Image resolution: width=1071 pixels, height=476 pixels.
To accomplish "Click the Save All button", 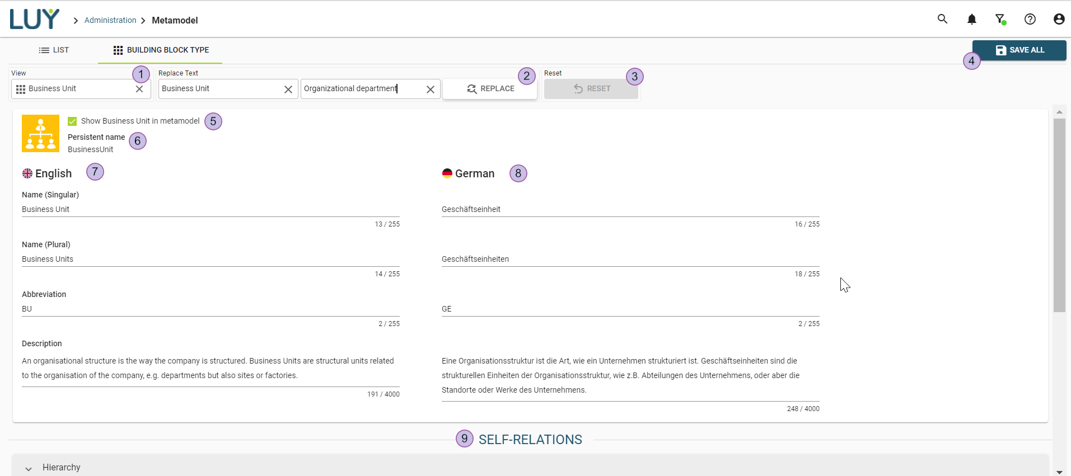I will [x=1019, y=50].
